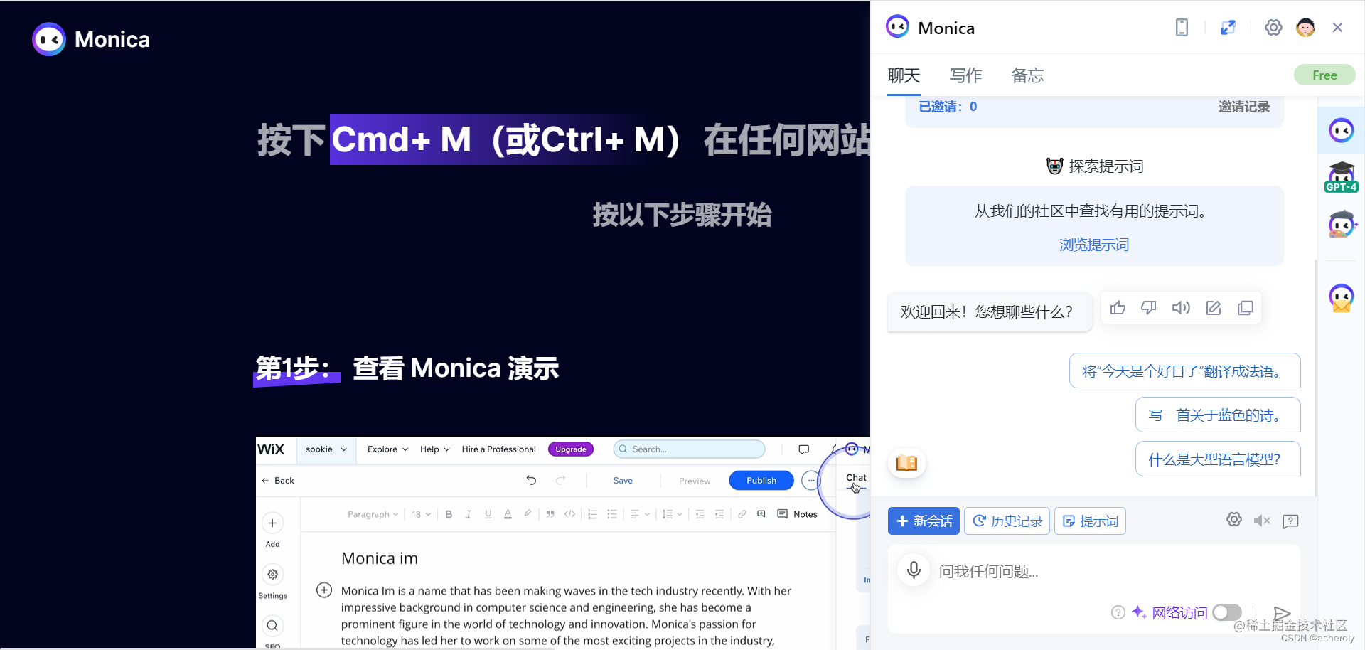Click the 浏览提示词 link

point(1093,244)
